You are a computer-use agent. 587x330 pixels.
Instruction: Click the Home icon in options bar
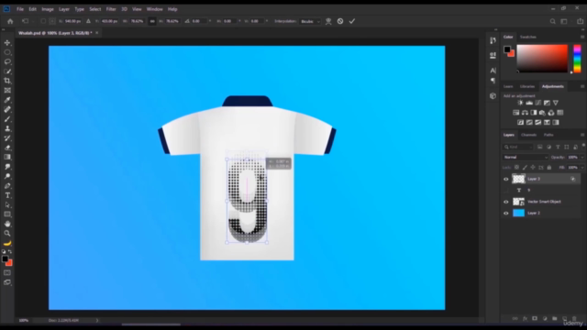[10, 21]
